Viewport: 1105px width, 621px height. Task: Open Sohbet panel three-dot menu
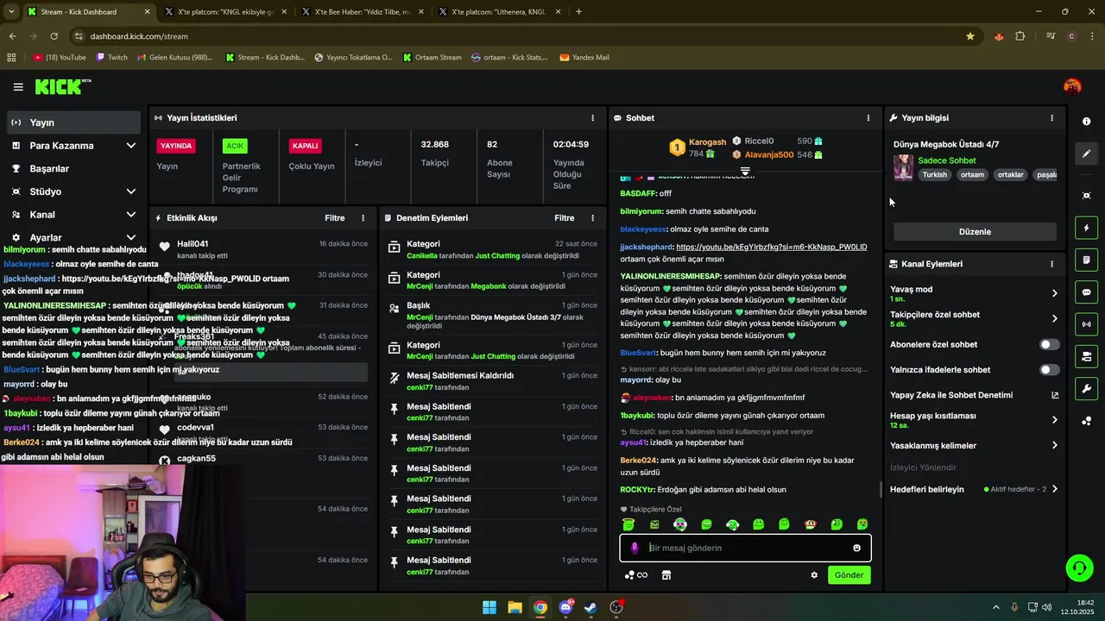868,118
